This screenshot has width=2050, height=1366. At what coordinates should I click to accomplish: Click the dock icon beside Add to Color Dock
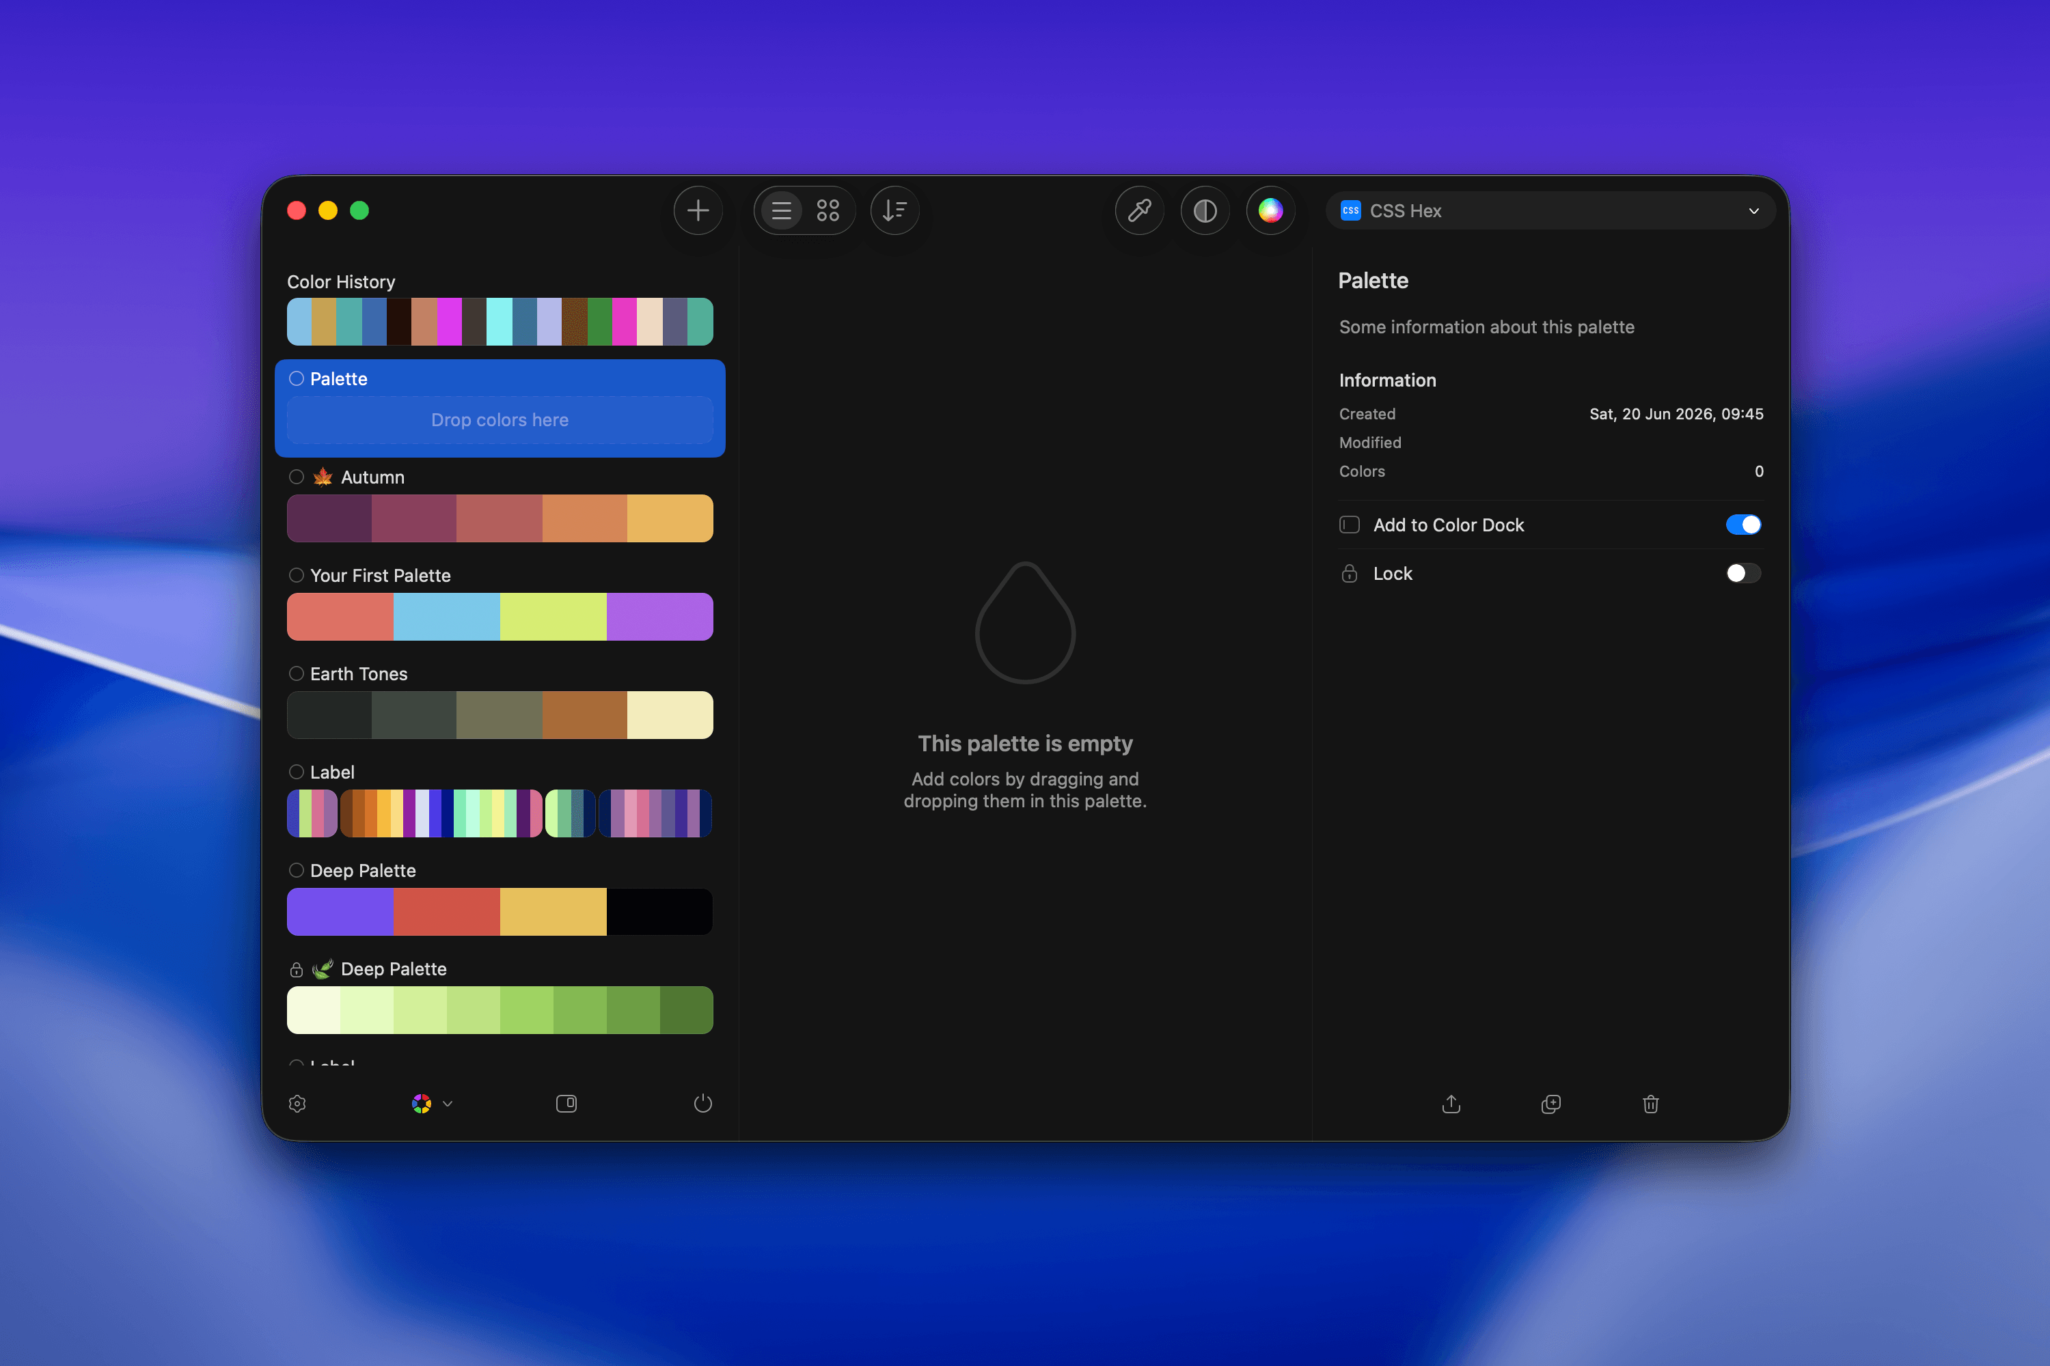(1349, 525)
